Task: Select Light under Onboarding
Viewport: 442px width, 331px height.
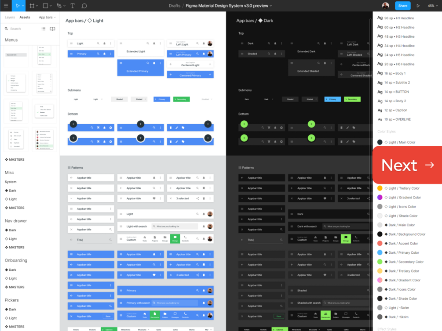Action: [11, 278]
